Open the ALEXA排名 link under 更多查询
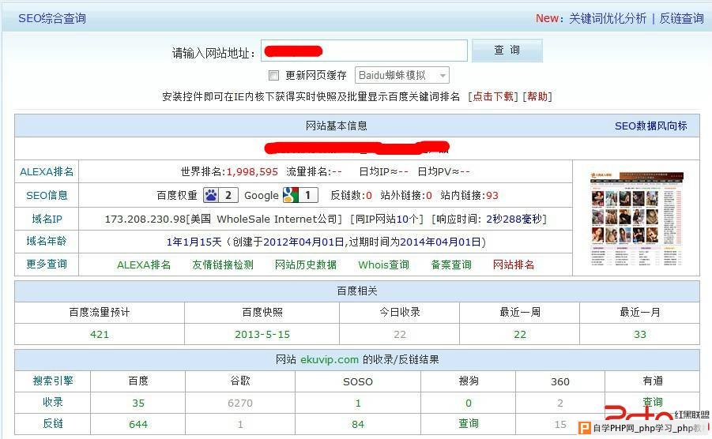Screen dimensions: 712x439 pos(144,265)
